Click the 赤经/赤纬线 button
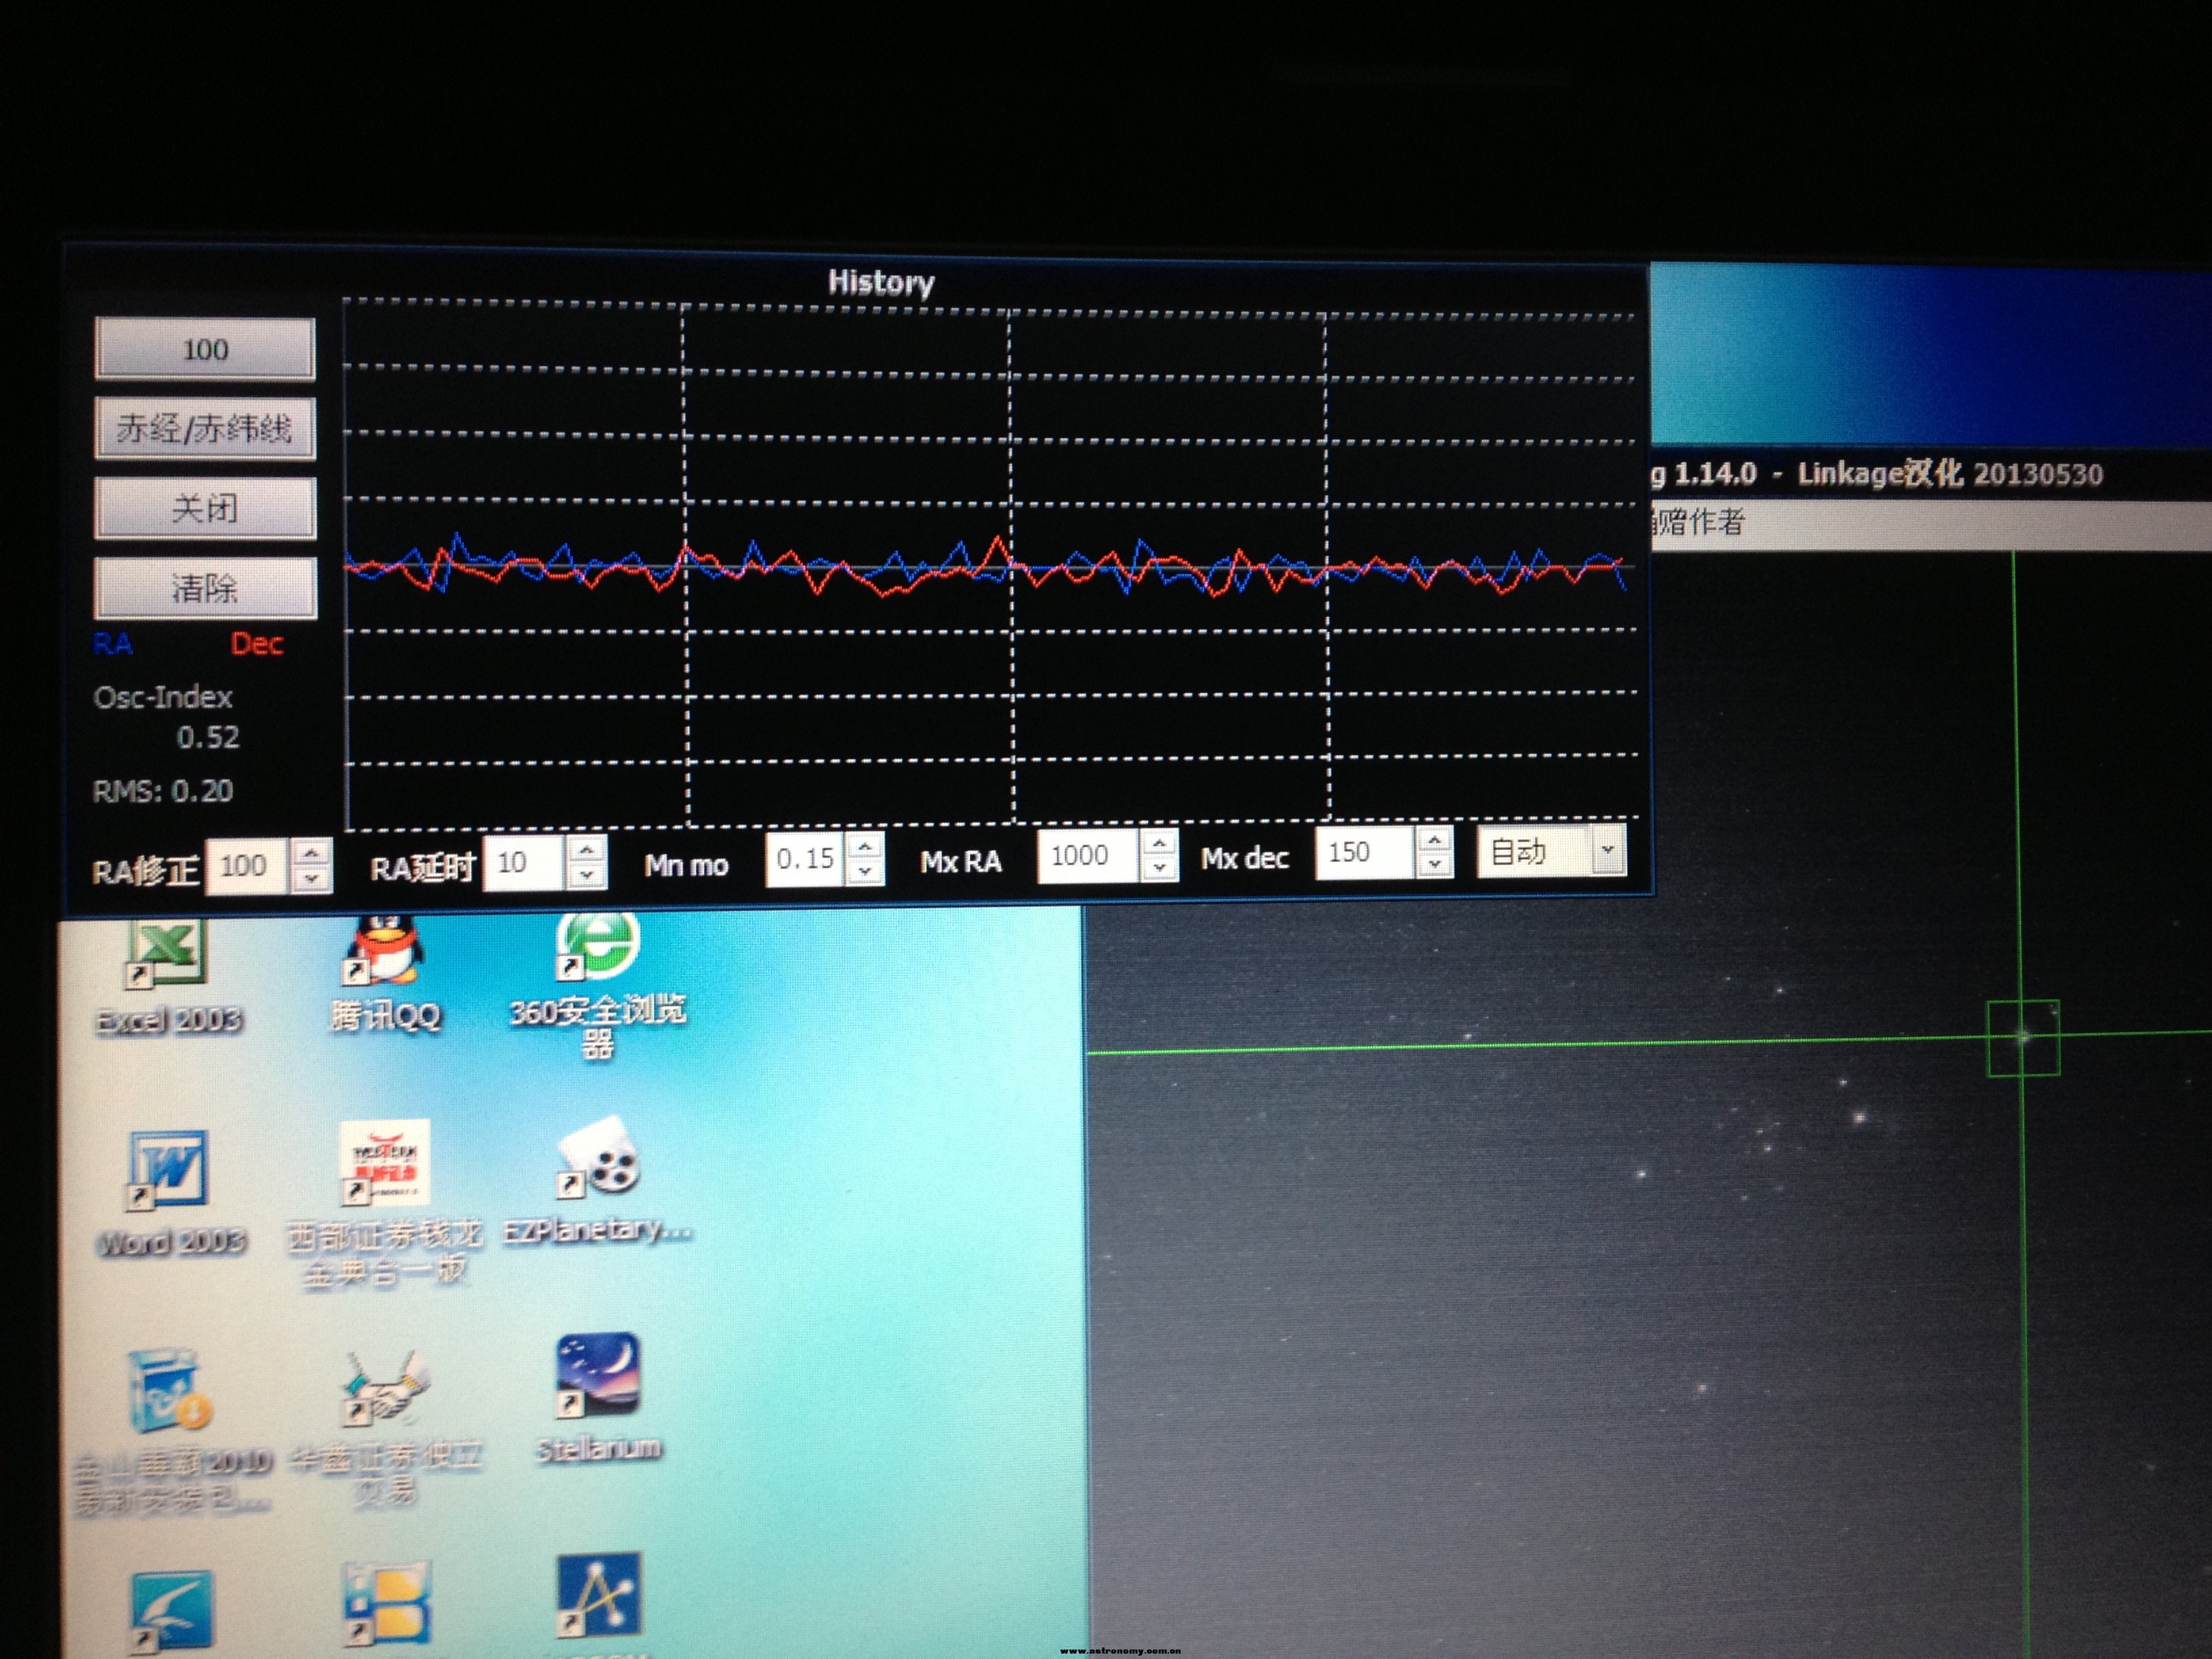 pyautogui.click(x=205, y=429)
